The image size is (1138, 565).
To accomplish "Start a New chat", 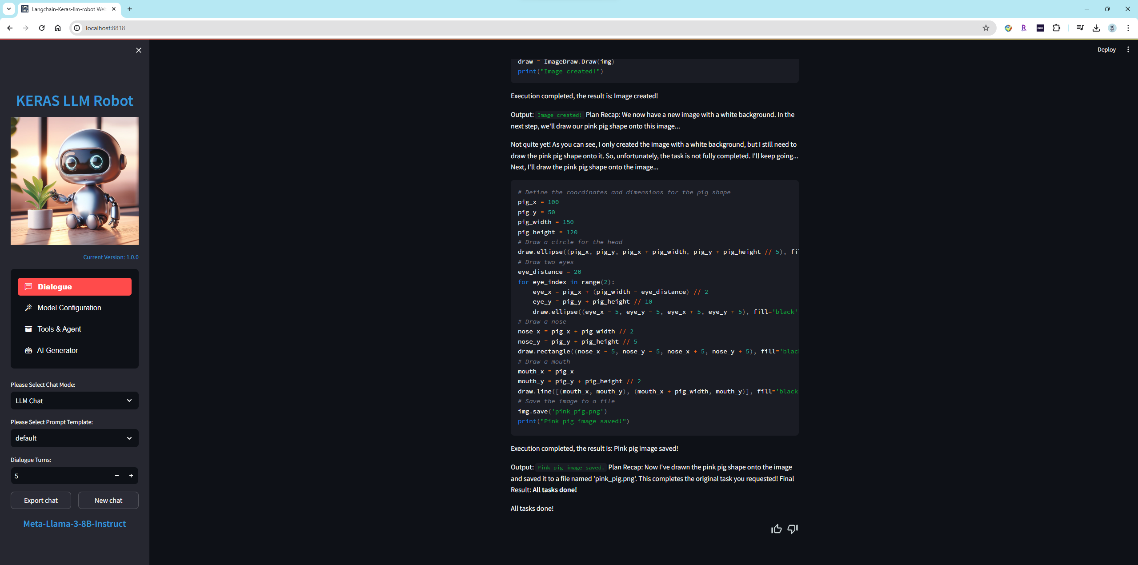I will (108, 500).
